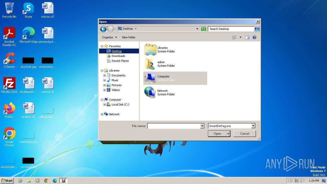
Task: Click the Forward arrow in Open dialog
Action: click(x=110, y=29)
